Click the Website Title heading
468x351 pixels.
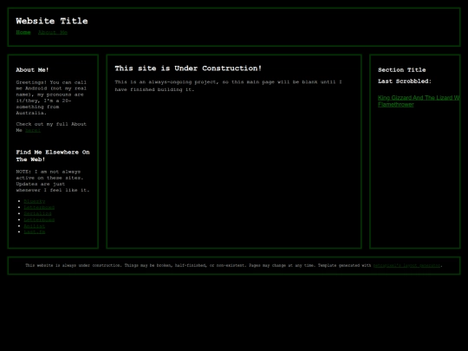coord(52,21)
